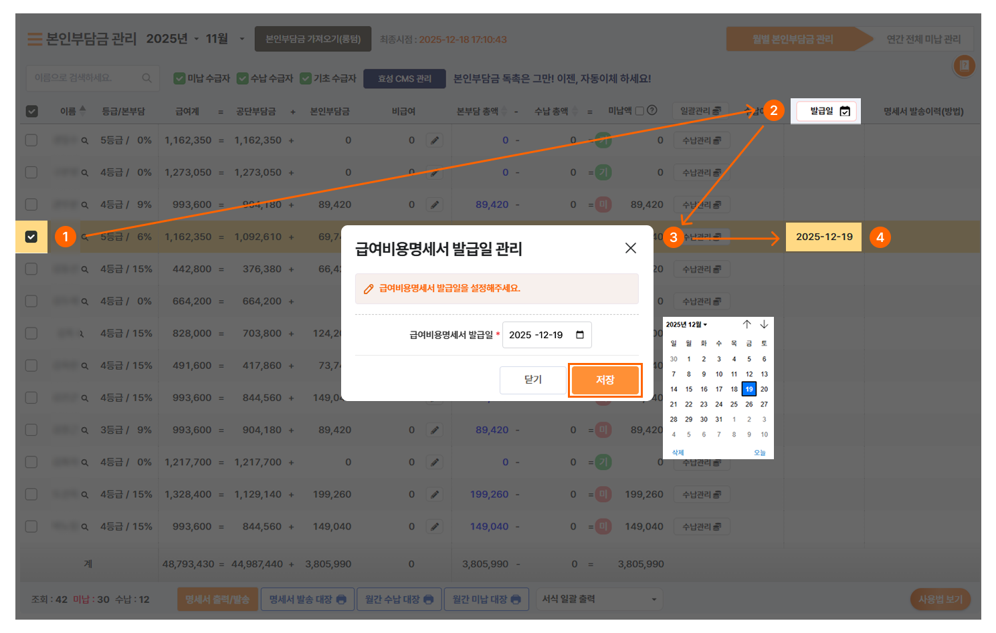Expand the 2025년 12월 calendar month dropdown

point(686,325)
